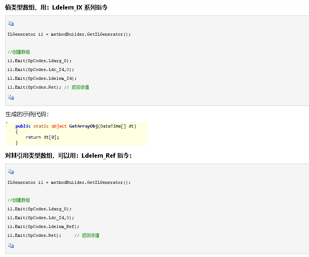Click copy icon above Ldelem_Ref code block
309x257 pixels.
tap(11, 172)
